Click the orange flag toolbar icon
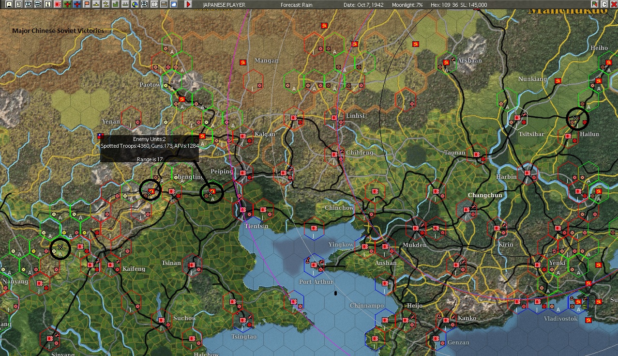This screenshot has width=618, height=356. click(87, 4)
